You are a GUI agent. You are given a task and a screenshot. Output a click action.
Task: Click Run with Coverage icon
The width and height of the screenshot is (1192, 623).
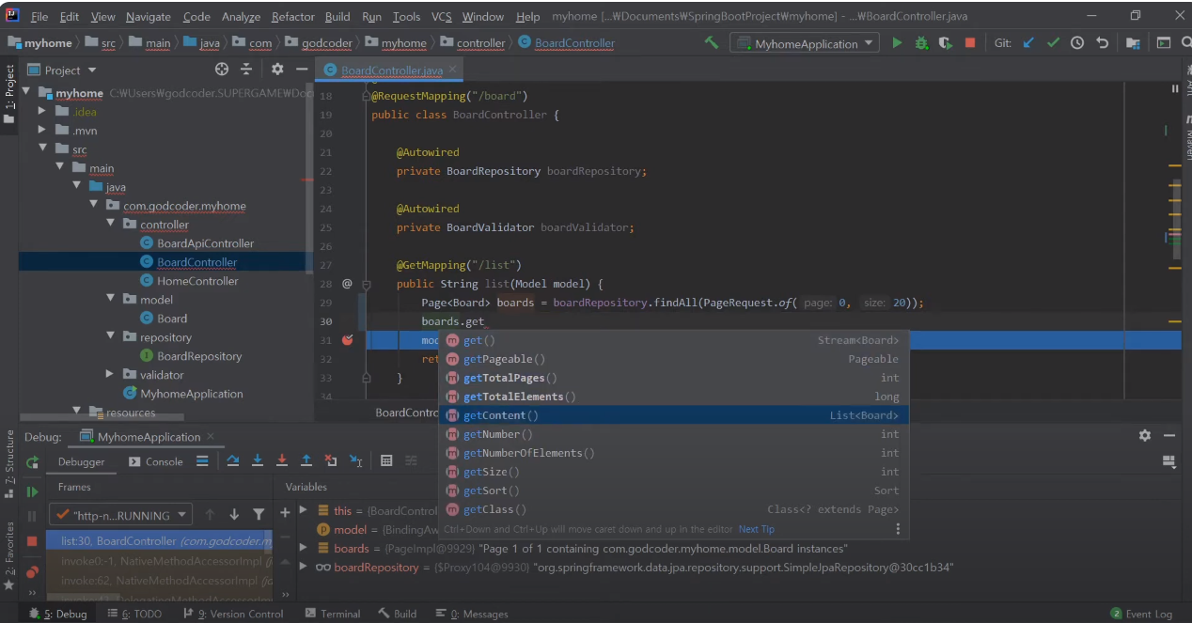coord(945,42)
